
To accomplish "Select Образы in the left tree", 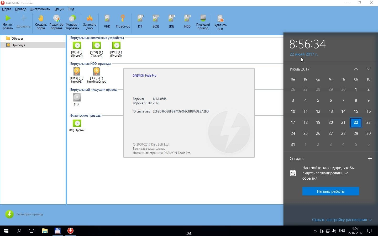I will point(17,38).
